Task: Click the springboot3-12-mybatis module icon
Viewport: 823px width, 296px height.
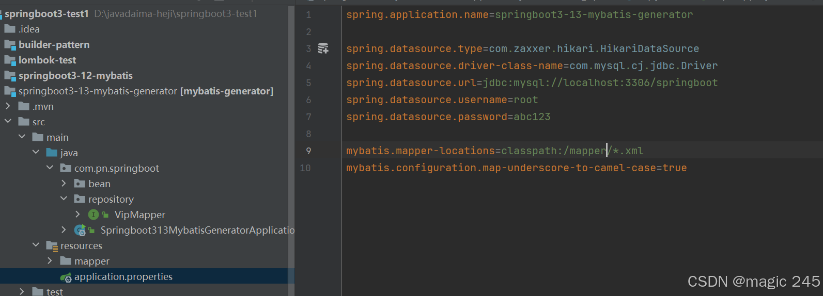Action: tap(10, 76)
